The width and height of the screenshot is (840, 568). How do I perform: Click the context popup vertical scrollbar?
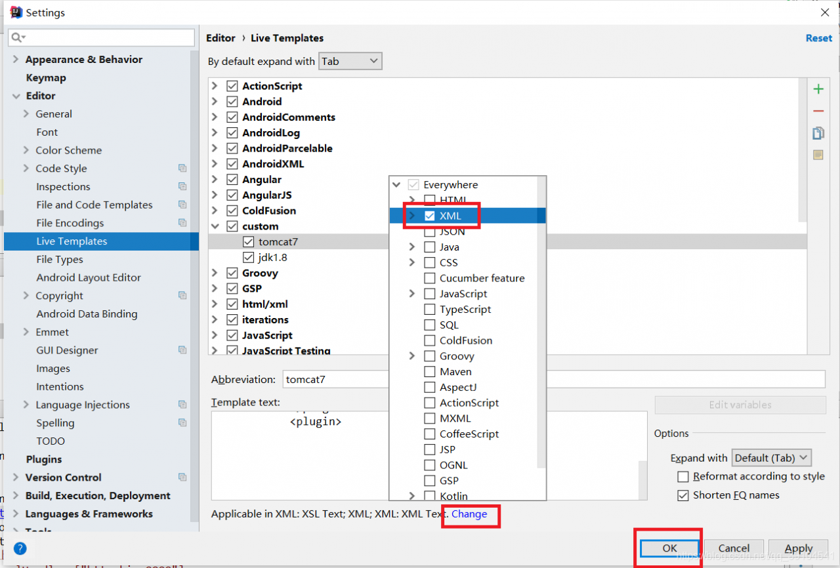[x=541, y=321]
